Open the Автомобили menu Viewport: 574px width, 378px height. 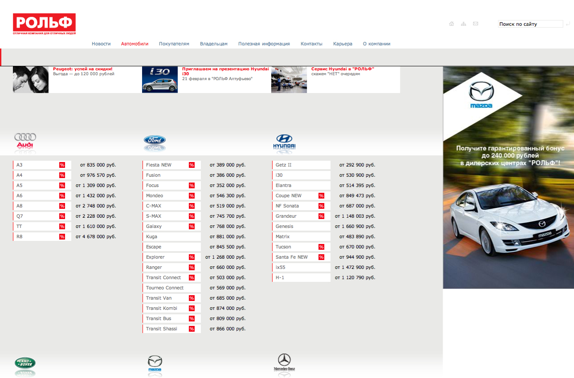click(x=134, y=44)
